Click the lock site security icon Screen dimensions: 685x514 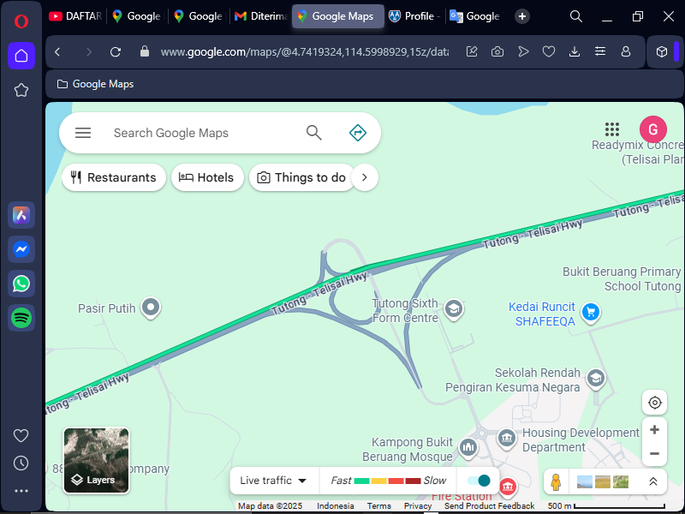point(144,51)
